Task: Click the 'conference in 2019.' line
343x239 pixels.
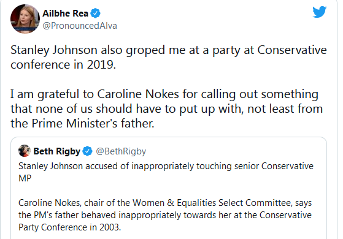Action: 63,65
